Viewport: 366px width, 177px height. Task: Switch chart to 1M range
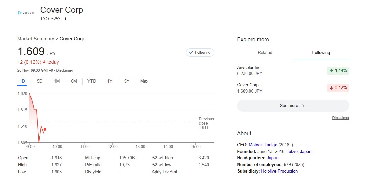point(57,81)
